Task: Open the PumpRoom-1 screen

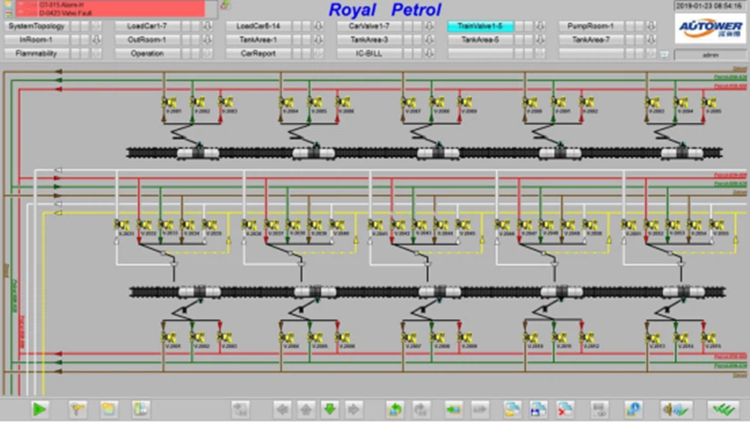Action: pyautogui.click(x=591, y=26)
